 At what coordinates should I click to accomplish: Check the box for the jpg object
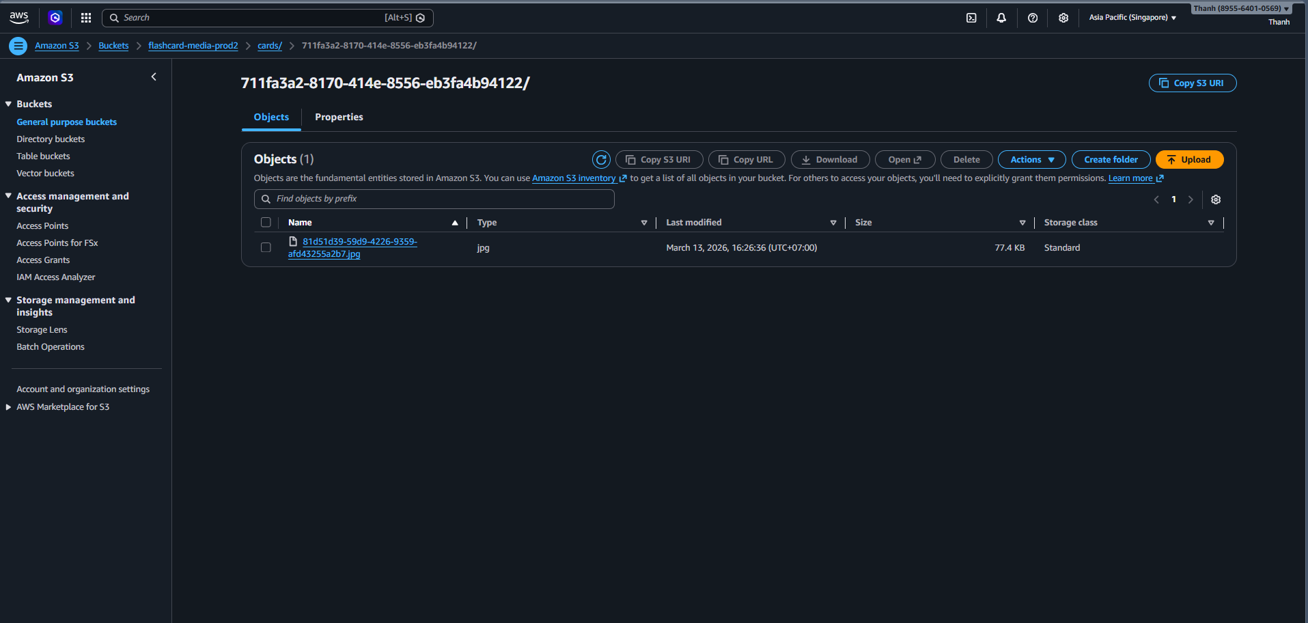[x=266, y=247]
